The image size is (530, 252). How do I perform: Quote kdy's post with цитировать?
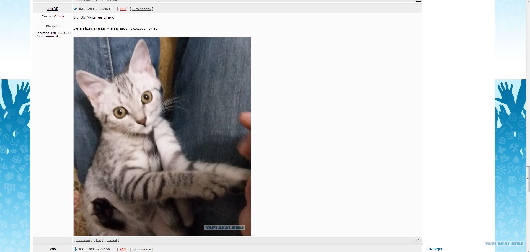[141, 249]
